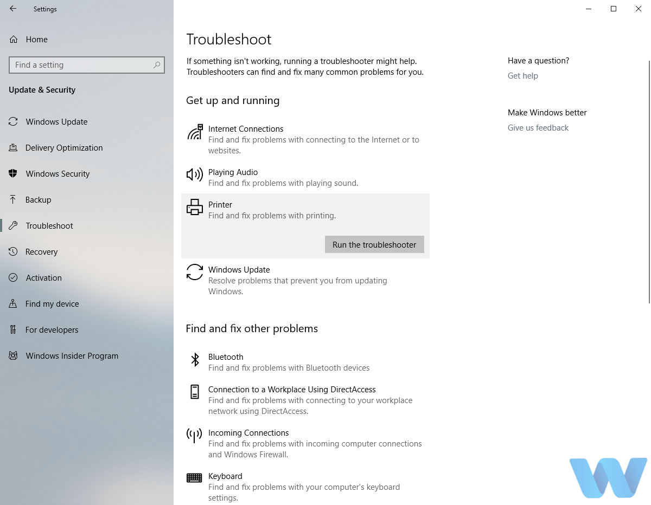Click the search magnifier in Find a setting
Screen dimensions: 651x505
[157, 65]
